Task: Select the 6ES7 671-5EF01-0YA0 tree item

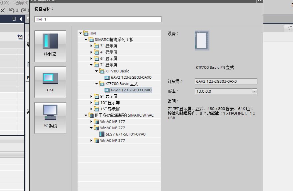Action: coord(126,134)
